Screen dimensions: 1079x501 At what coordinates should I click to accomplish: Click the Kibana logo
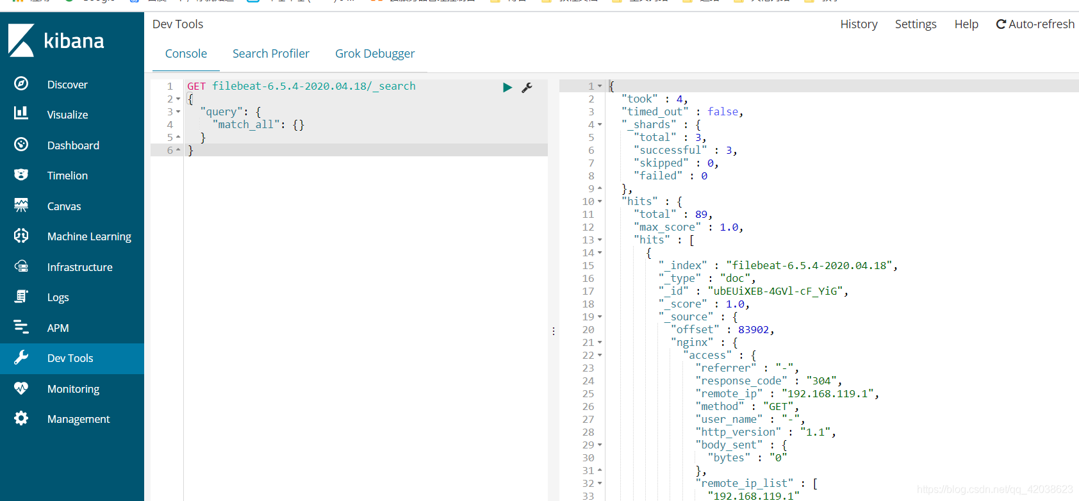point(56,40)
